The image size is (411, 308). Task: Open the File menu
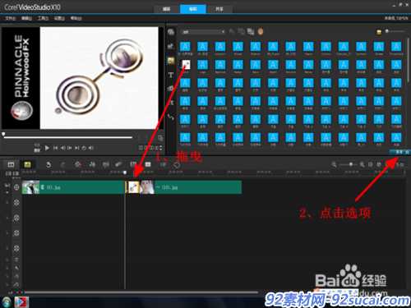(x=11, y=18)
